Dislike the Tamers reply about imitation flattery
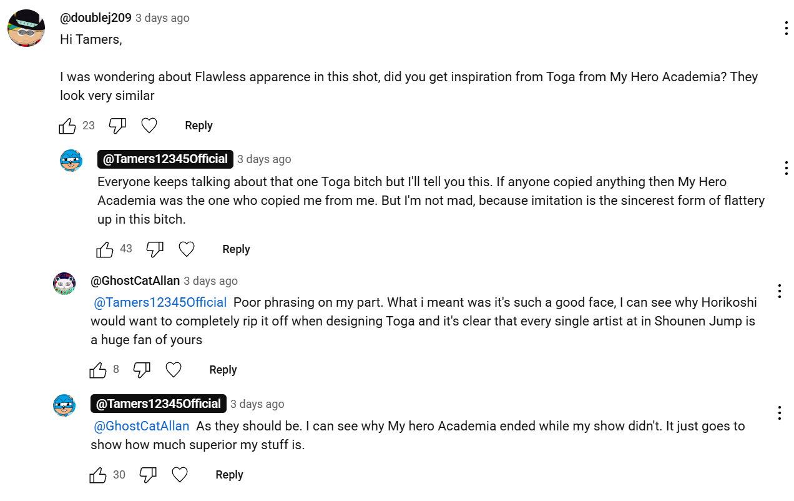This screenshot has height=501, width=794. 155,250
